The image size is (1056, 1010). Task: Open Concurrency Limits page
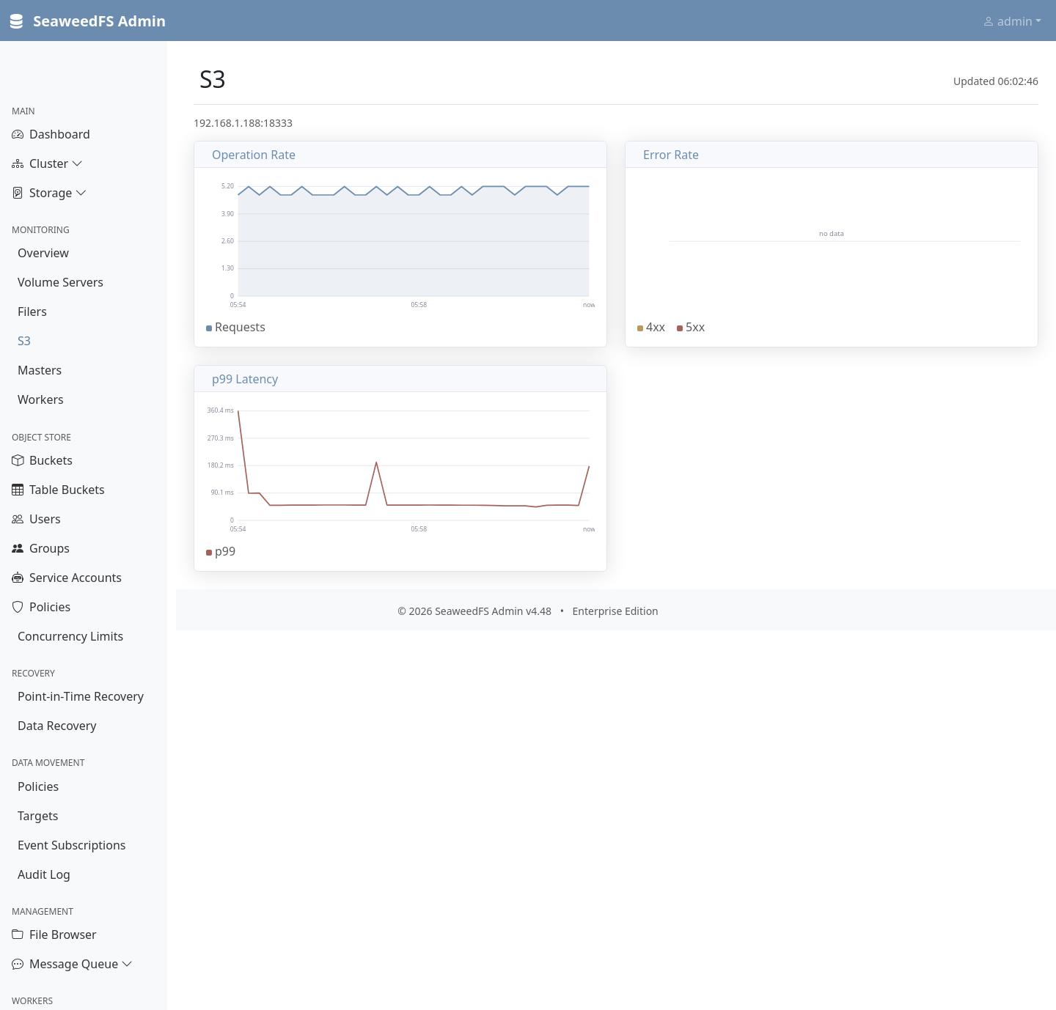pos(70,636)
